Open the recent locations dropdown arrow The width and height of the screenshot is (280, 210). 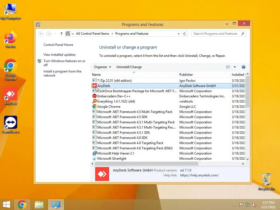55,34
